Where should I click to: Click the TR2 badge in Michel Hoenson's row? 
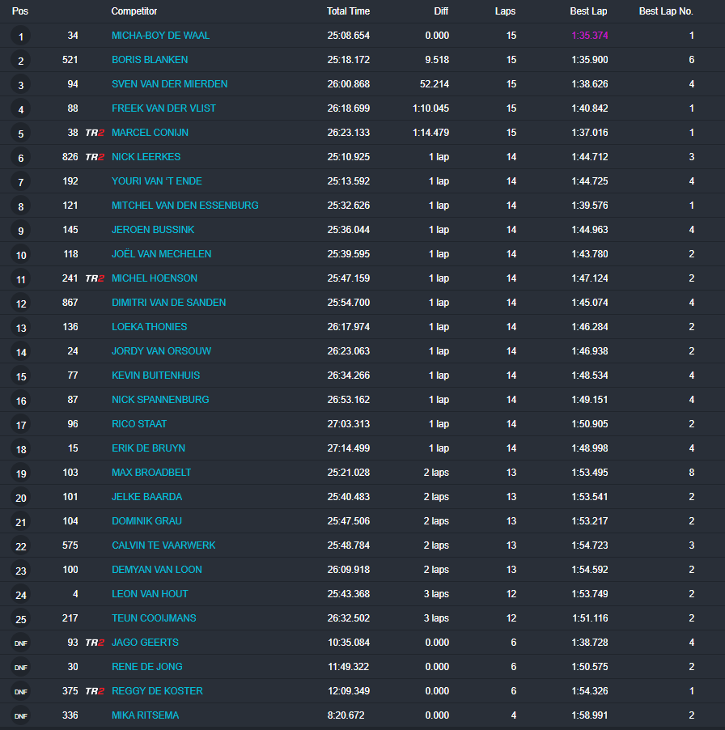pos(95,278)
